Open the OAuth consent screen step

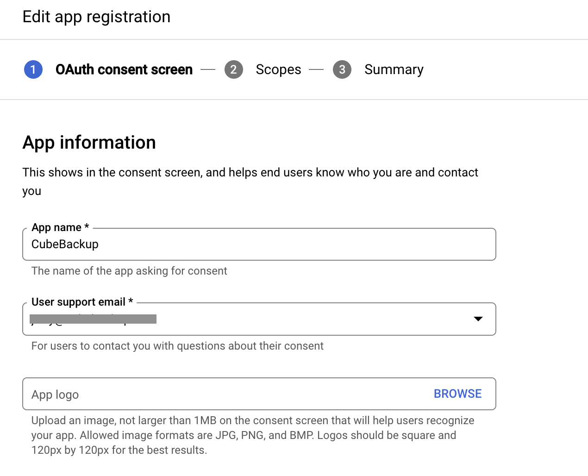coord(124,69)
